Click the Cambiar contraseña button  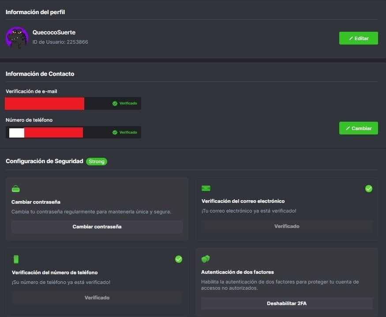click(97, 227)
